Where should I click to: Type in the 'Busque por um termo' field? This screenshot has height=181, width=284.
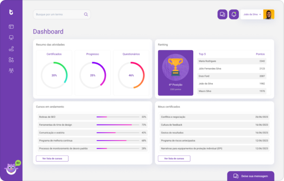(x=59, y=15)
